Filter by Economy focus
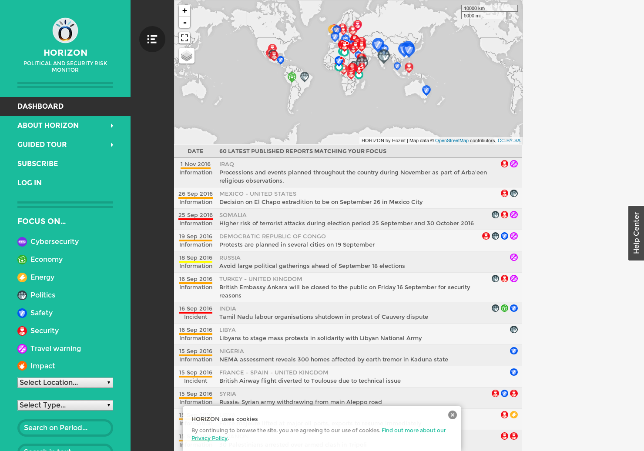This screenshot has height=451, width=644. (47, 260)
